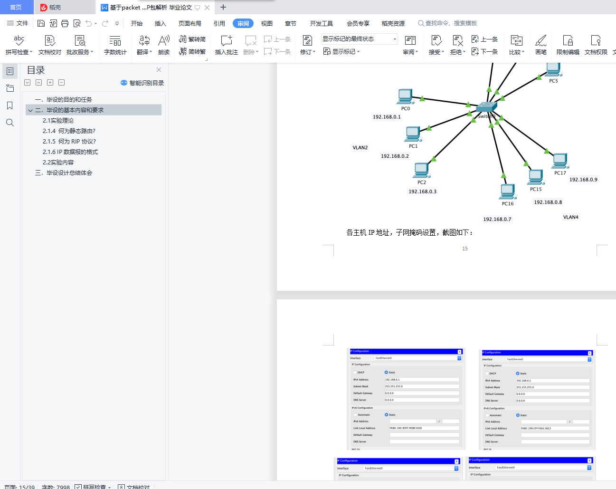Click the 翻译 translate icon
The image size is (616, 489).
[144, 40]
